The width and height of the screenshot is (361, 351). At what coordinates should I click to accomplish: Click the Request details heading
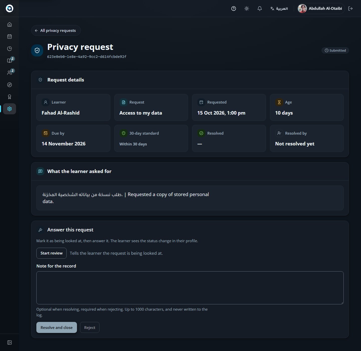tap(66, 80)
